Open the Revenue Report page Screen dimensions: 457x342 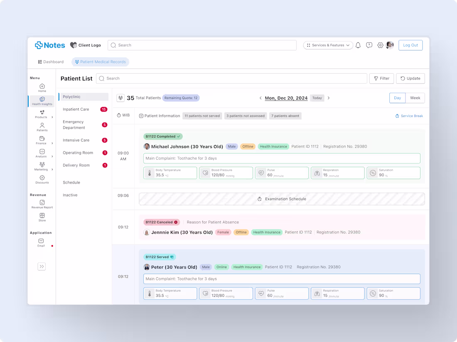42,204
